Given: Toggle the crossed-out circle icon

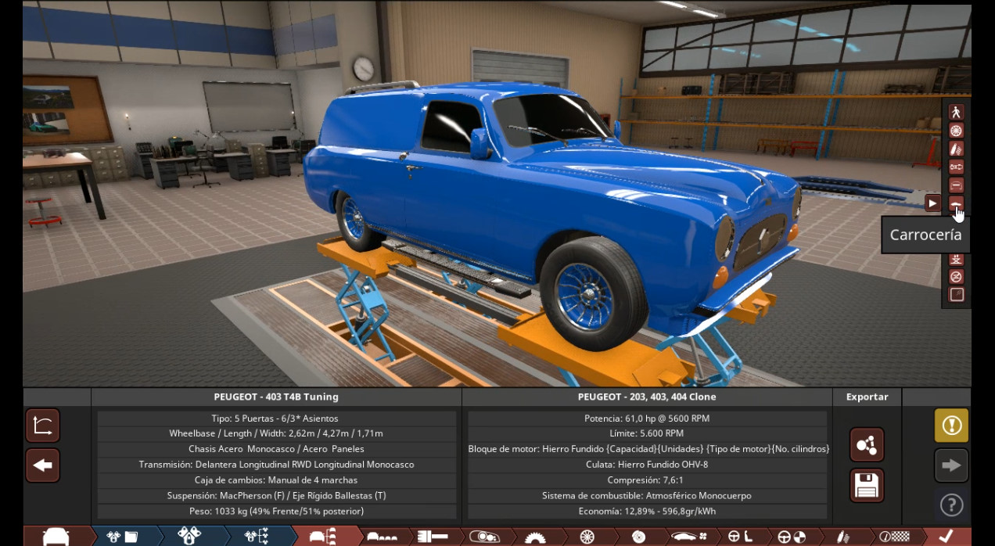Looking at the screenshot, I should pyautogui.click(x=956, y=276).
